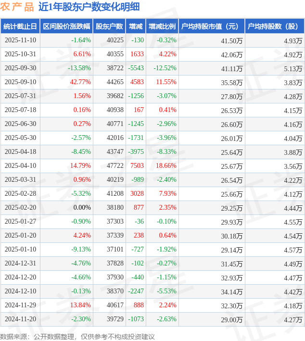
Task: Click the 近1年股东户数变化明细 title text
Action: (89, 7)
